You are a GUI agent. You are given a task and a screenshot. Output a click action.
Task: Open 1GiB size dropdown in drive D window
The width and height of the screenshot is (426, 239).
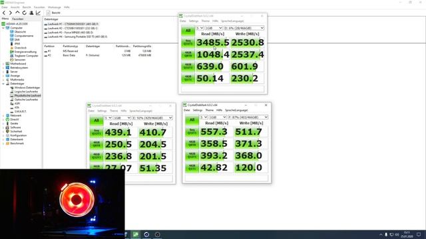click(214, 28)
